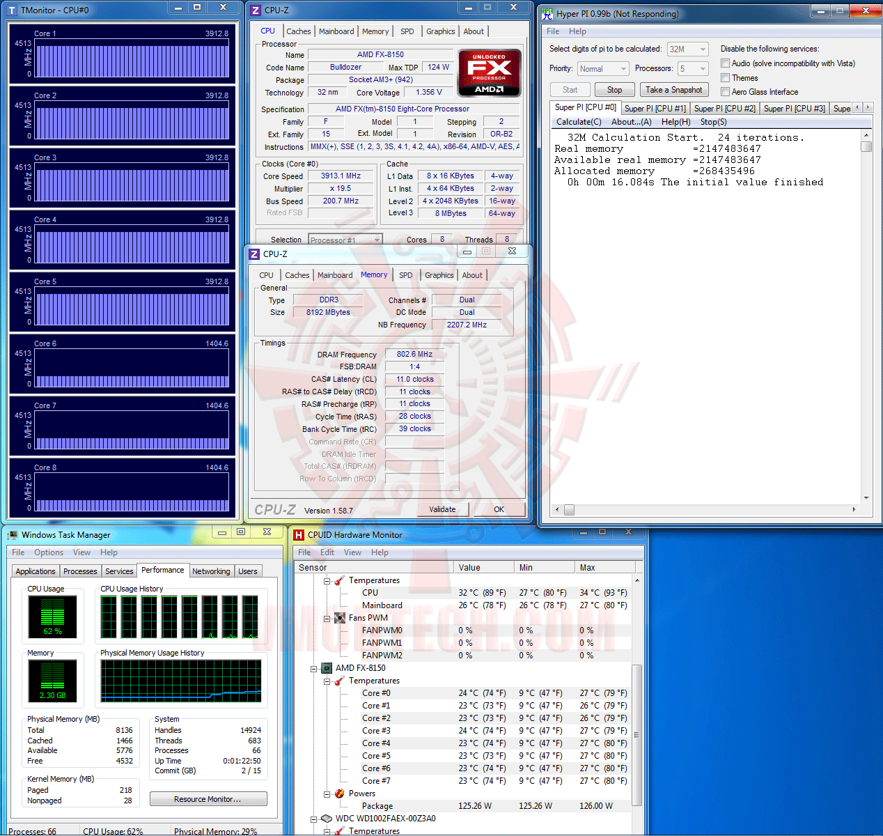Click the Windows Task Manager title bar icon
Image resolution: width=883 pixels, height=836 pixels.
pyautogui.click(x=13, y=535)
